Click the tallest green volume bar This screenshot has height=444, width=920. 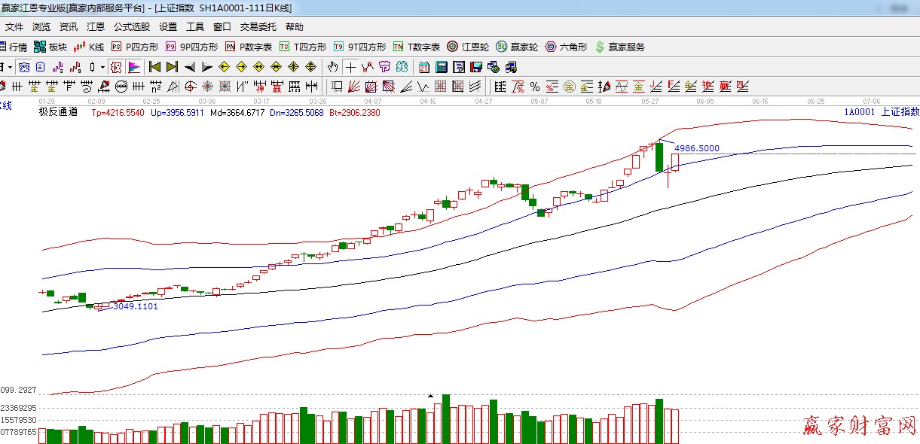point(446,419)
